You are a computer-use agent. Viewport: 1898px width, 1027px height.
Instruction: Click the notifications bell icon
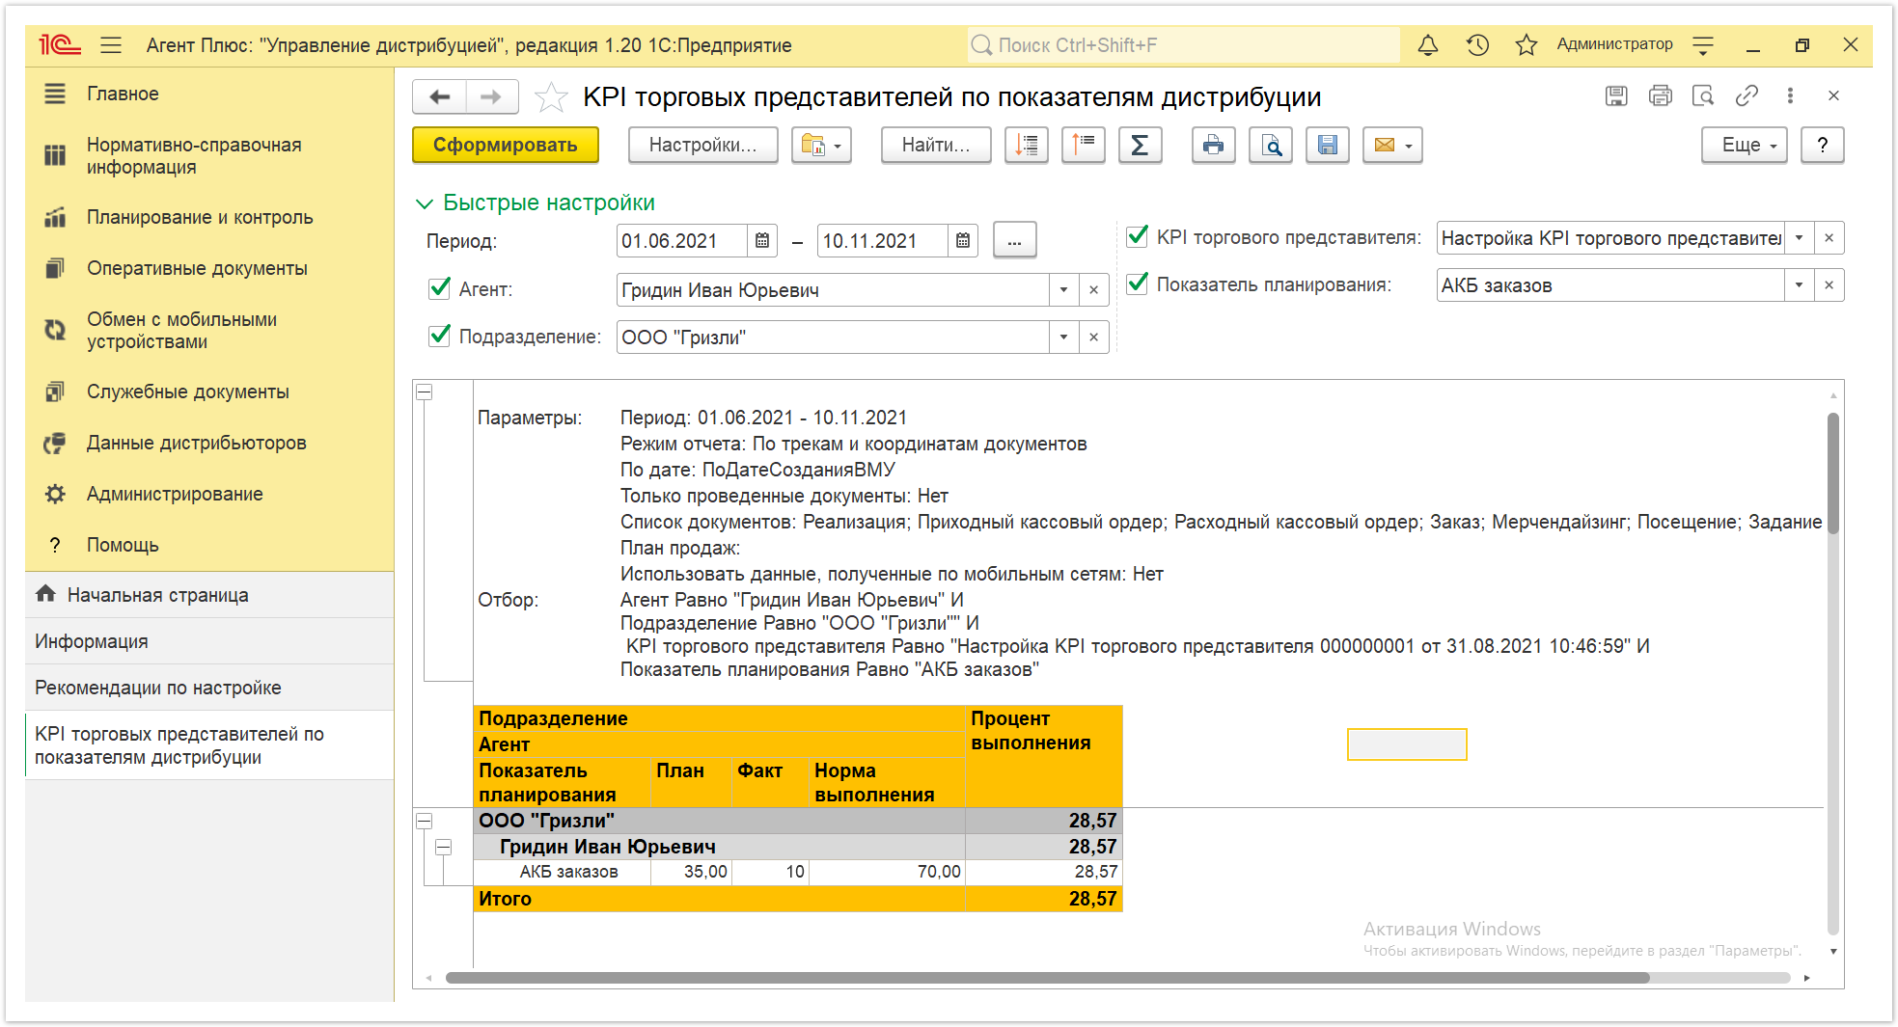(x=1428, y=45)
